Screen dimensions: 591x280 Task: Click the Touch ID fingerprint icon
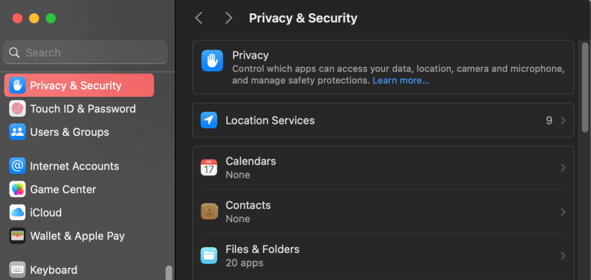click(x=17, y=109)
